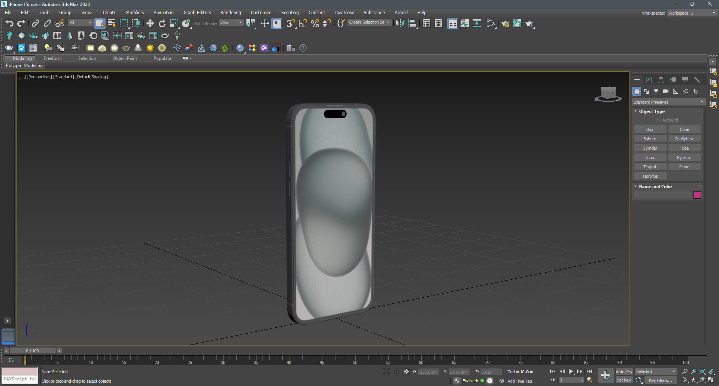
Task: Toggle Absolute transform type-in mode
Action: tap(406, 372)
